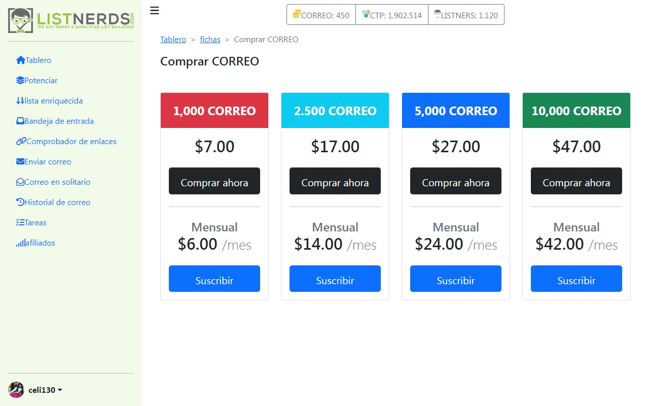Click the blue 5,000 CORREO card header
The height and width of the screenshot is (406, 649).
pos(456,111)
